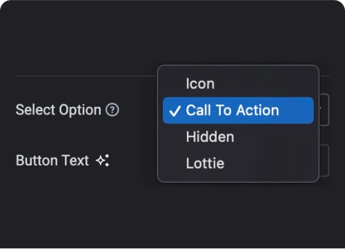Click the AI sparkle icon next to Button Text
Screen dimensions: 345x249
[x=103, y=161]
